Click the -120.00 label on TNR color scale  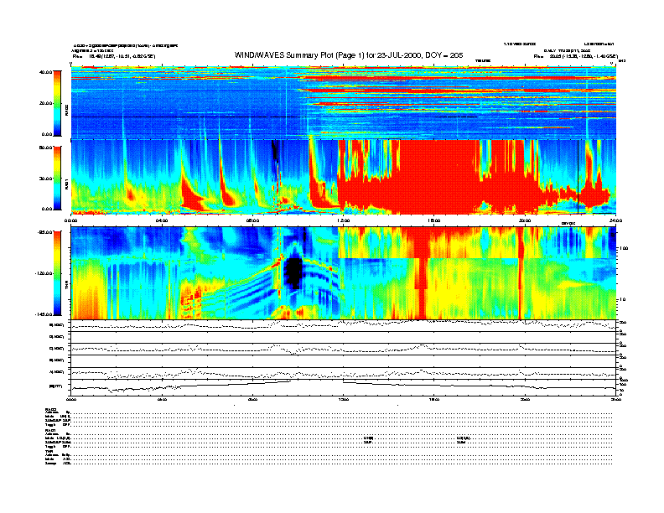44,273
